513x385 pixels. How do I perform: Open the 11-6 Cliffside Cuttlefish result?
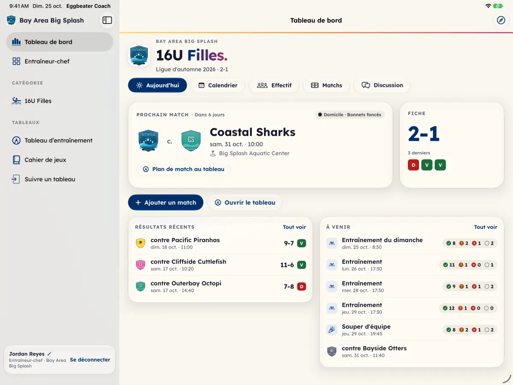point(221,265)
